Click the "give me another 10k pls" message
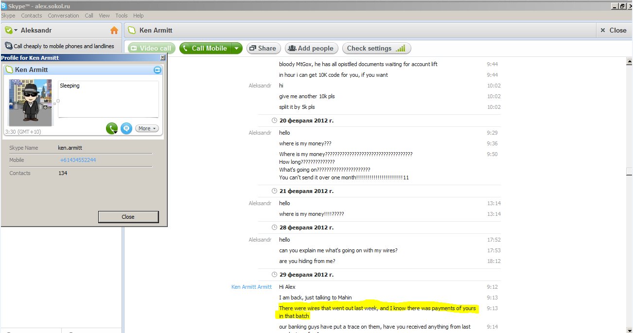Screen dimensions: 633x333 tap(307, 96)
